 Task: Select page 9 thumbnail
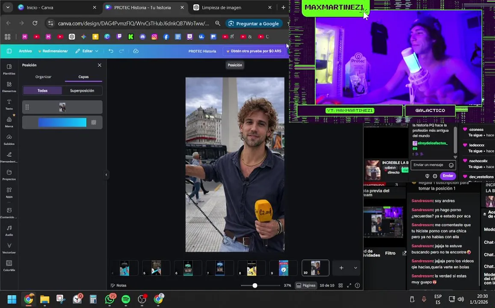point(284,268)
